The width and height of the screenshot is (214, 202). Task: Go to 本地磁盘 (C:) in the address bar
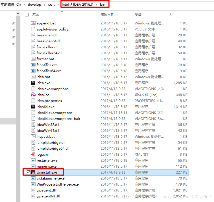coord(11,5)
